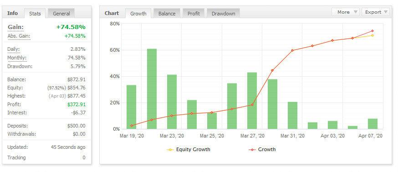Show the Drawdown chart tab
The image size is (398, 172).
click(x=224, y=14)
